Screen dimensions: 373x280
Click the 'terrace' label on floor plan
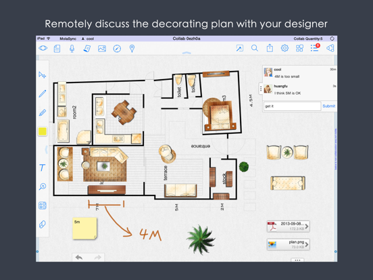[166, 173]
